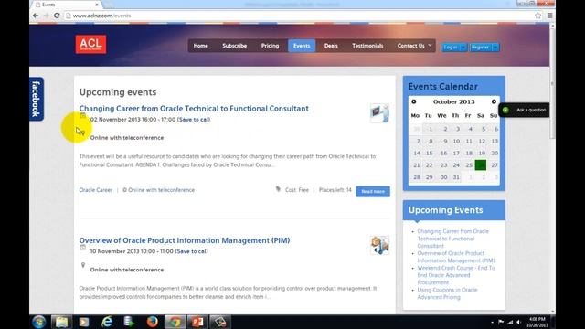
Task: Click the Changing Career event thumbnail
Action: click(379, 113)
